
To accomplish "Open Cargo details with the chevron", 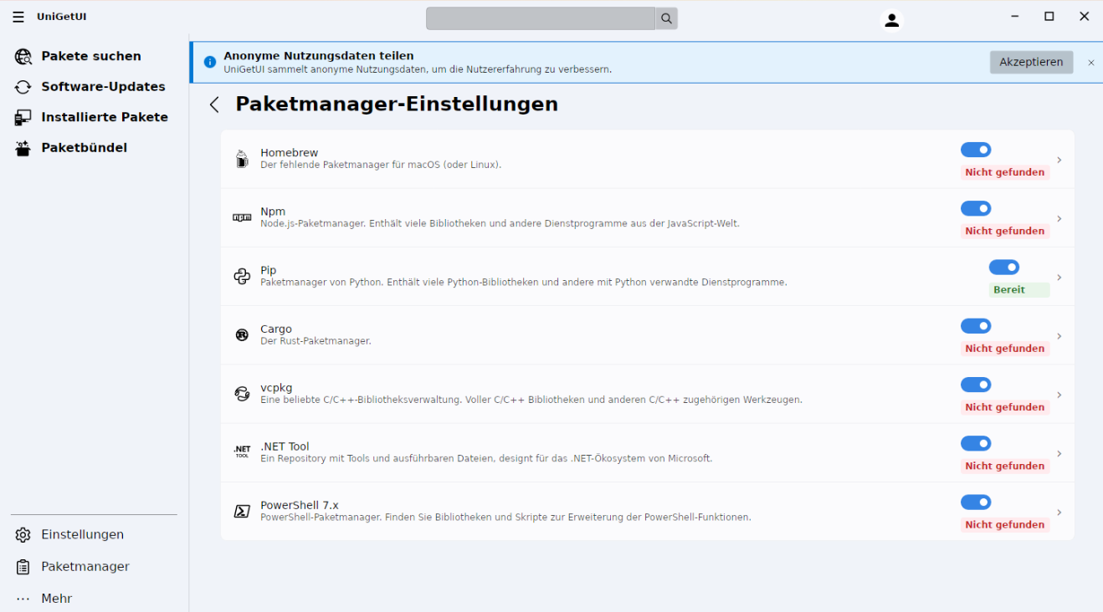I will tap(1059, 336).
